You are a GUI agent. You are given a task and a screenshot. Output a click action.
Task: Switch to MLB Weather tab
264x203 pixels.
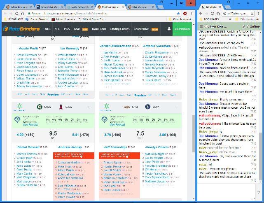[x=141, y=7]
